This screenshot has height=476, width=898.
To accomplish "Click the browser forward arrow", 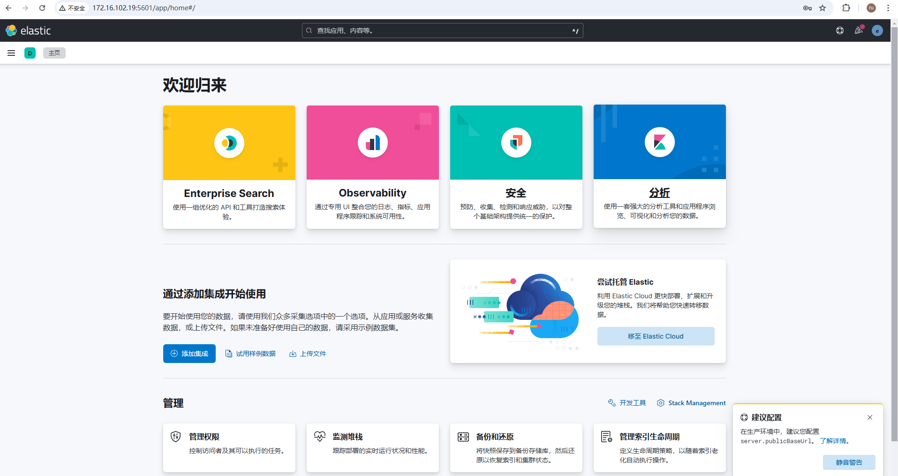I will 25,8.
